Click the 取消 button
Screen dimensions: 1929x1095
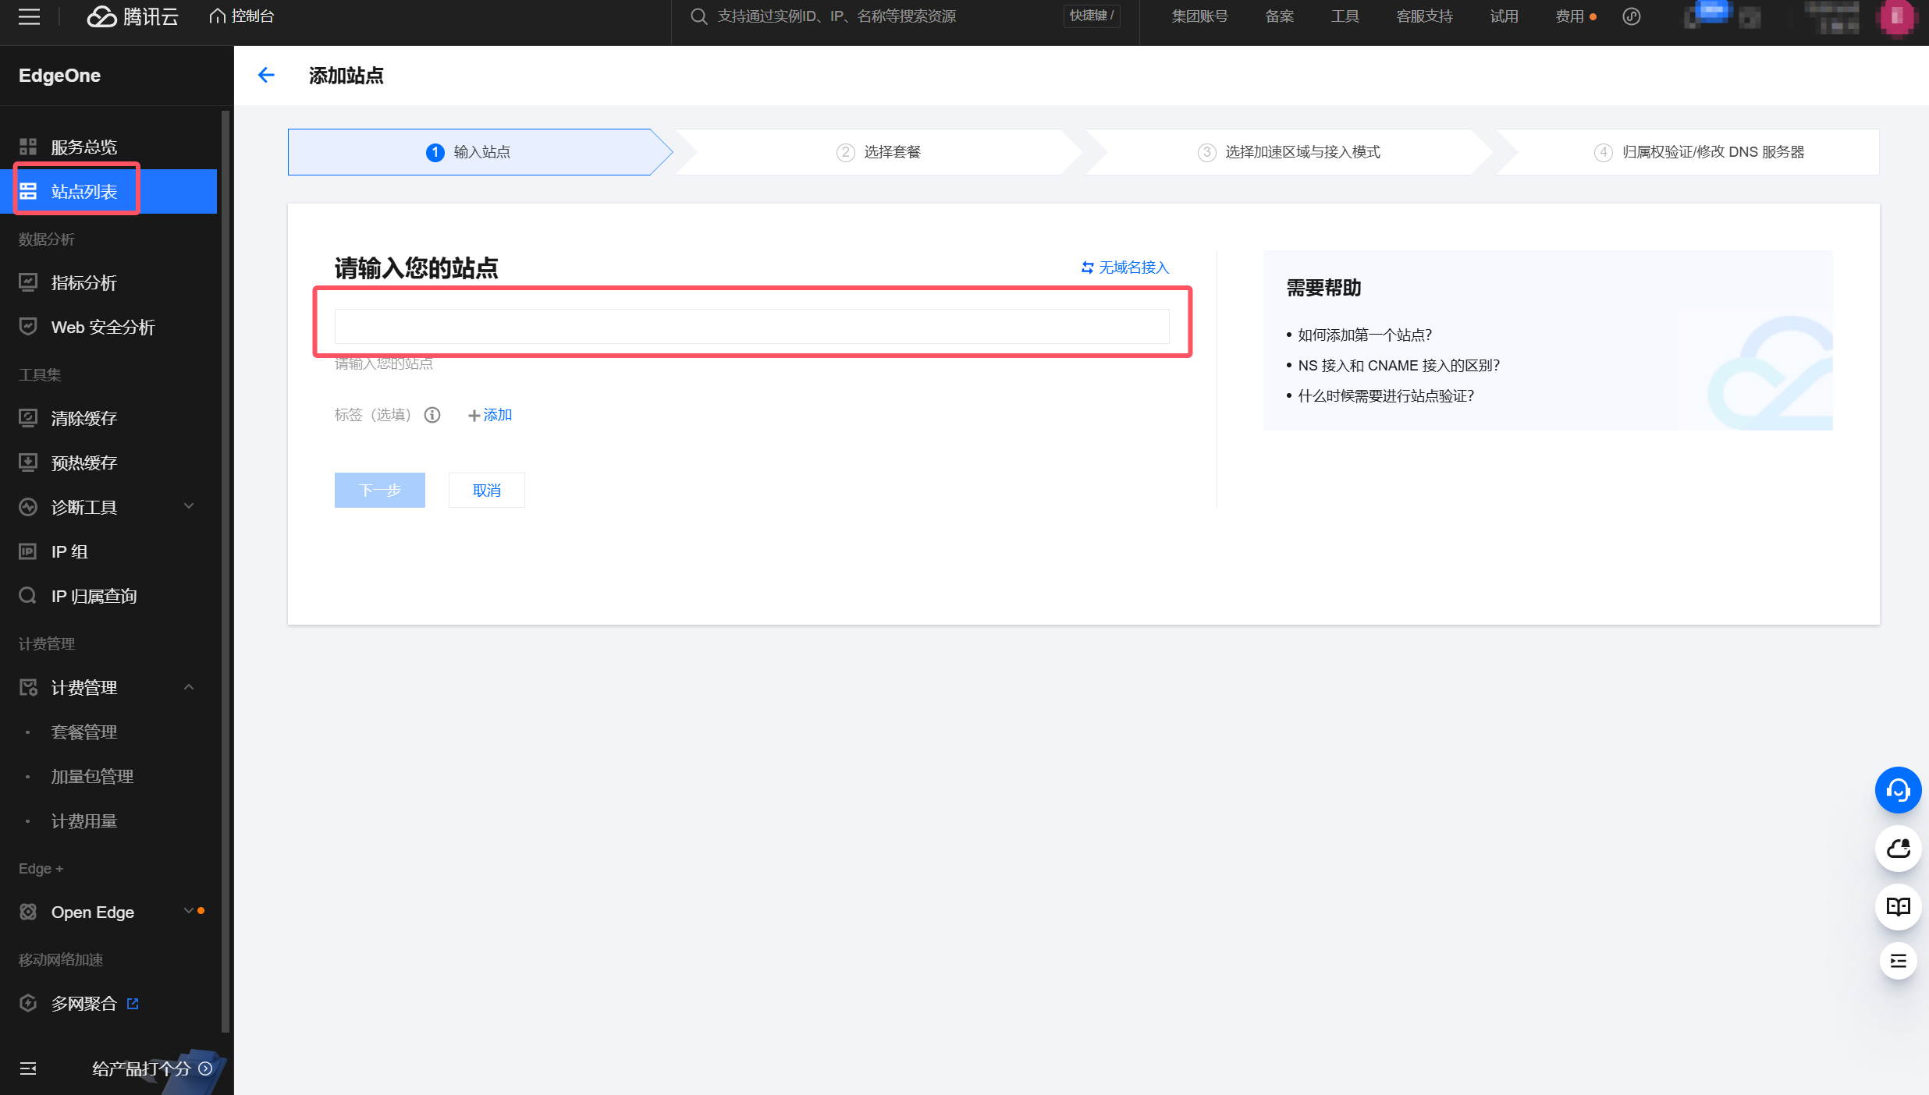click(486, 488)
